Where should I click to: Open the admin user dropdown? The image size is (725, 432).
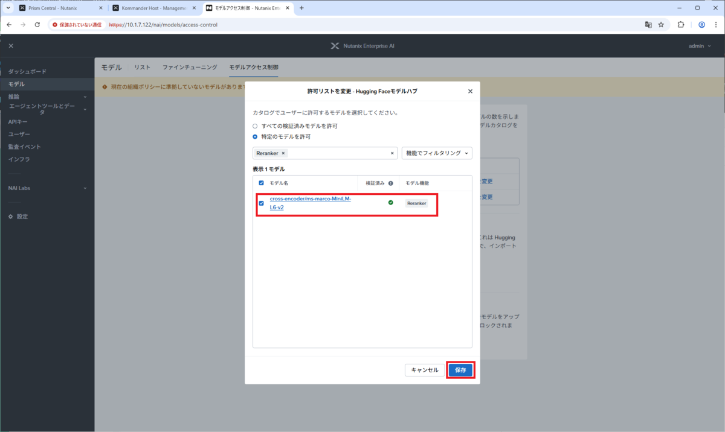pos(699,46)
